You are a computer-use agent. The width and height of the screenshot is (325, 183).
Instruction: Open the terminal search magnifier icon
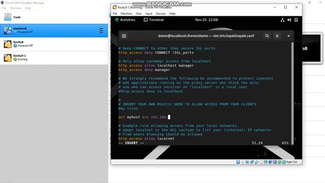point(267,36)
